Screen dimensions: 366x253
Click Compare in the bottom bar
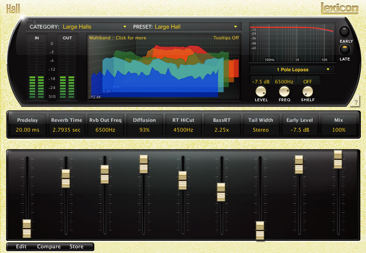point(48,246)
